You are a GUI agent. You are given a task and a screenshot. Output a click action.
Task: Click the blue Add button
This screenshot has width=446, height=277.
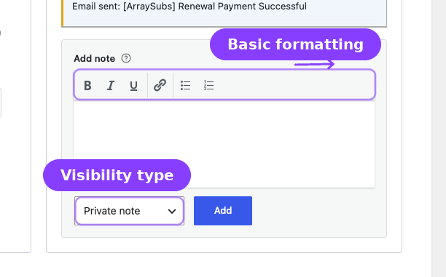tap(223, 211)
